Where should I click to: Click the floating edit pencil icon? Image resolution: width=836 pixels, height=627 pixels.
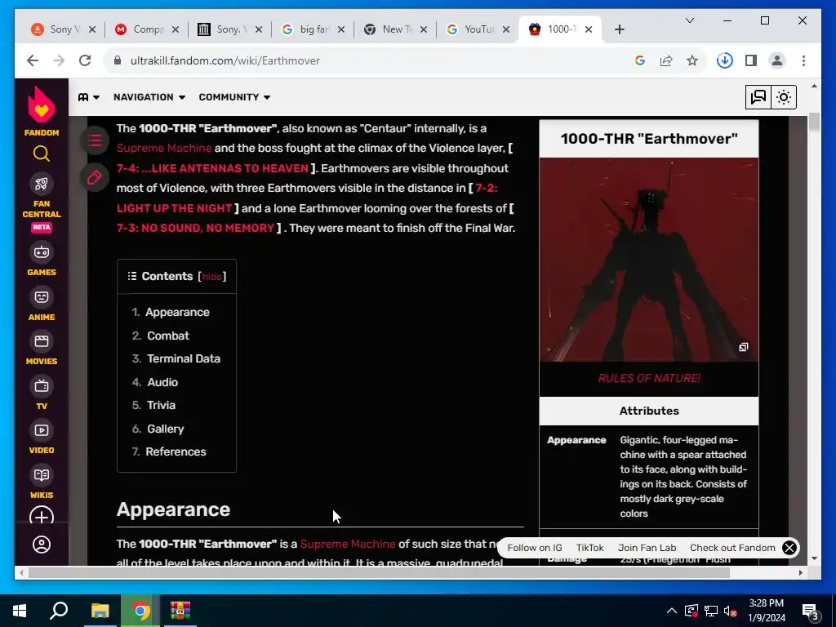[95, 177]
